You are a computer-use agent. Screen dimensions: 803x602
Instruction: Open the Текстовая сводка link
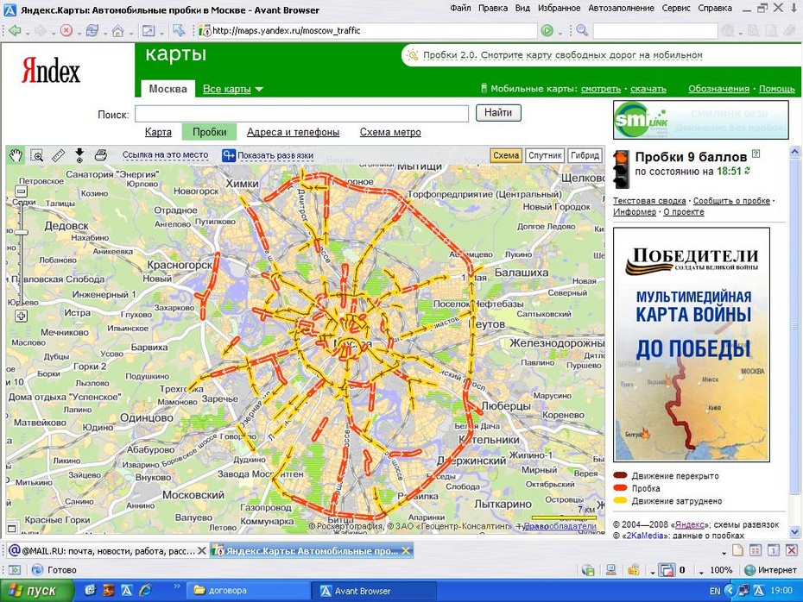coord(649,200)
